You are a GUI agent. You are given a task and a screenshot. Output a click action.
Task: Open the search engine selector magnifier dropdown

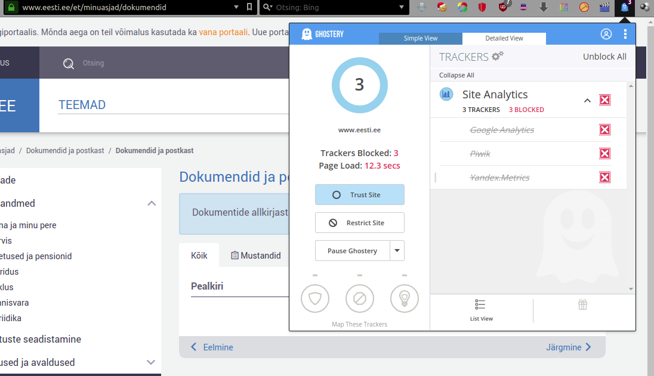tap(268, 7)
